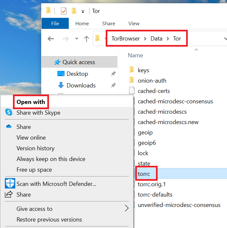Expand the Give access to submenu arrow
The width and height of the screenshot is (227, 228).
[x=127, y=208]
